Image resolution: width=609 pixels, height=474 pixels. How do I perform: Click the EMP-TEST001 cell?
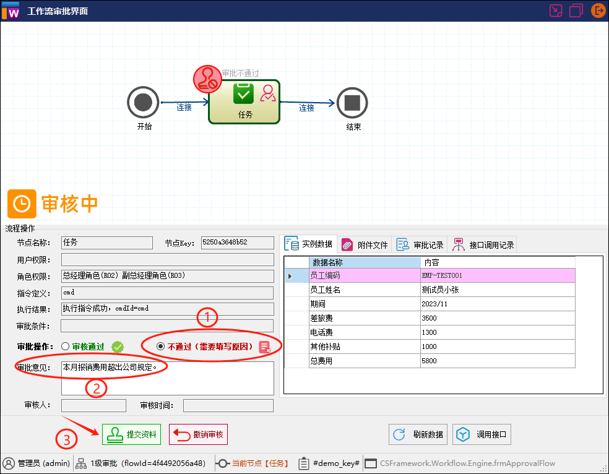tap(498, 275)
